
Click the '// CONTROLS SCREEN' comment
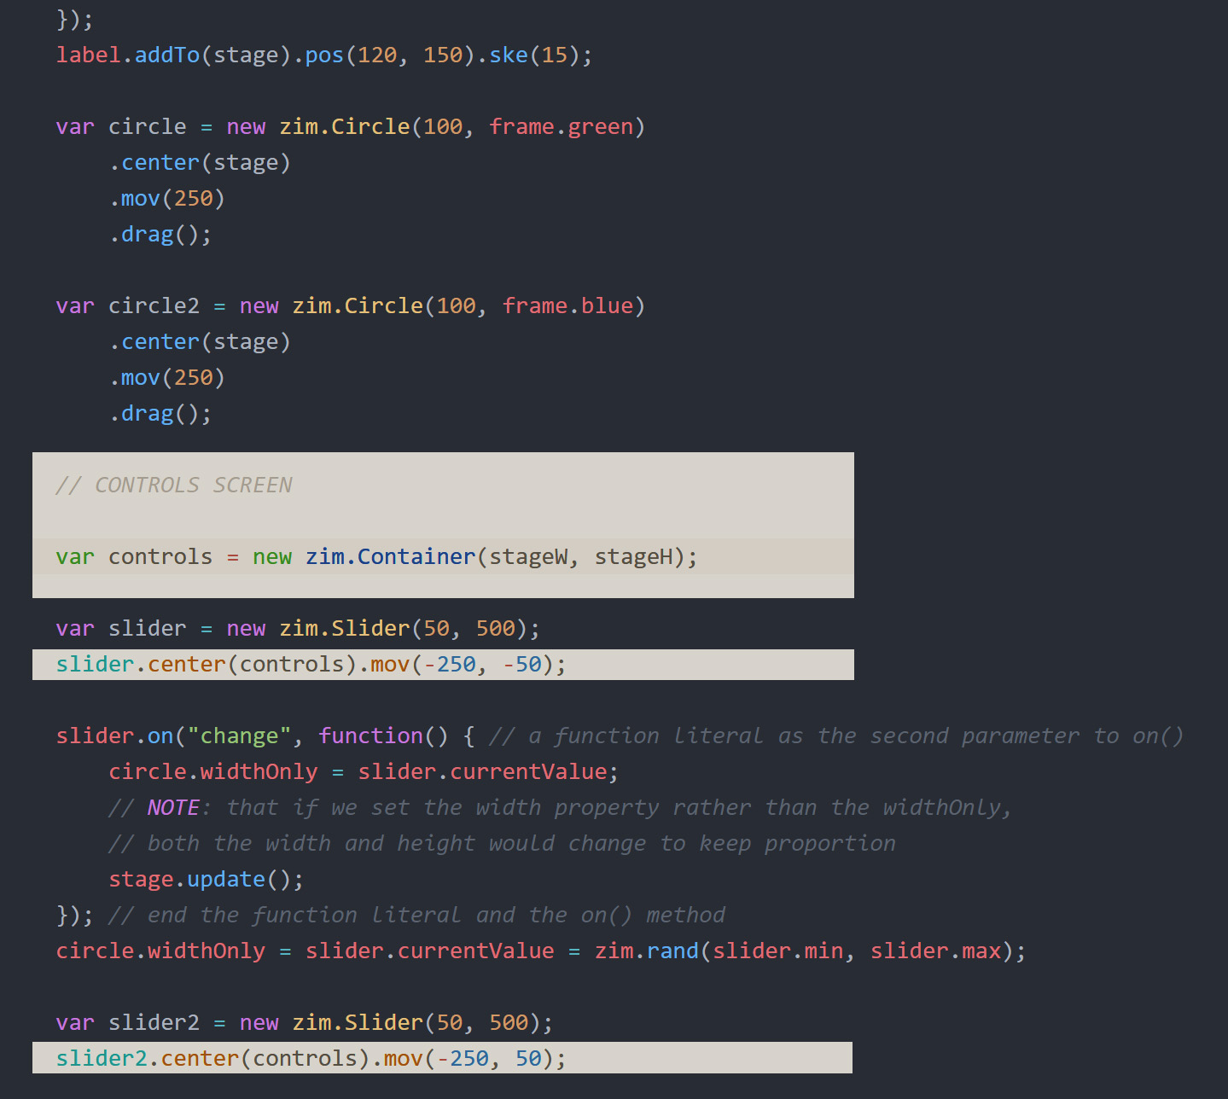point(174,486)
